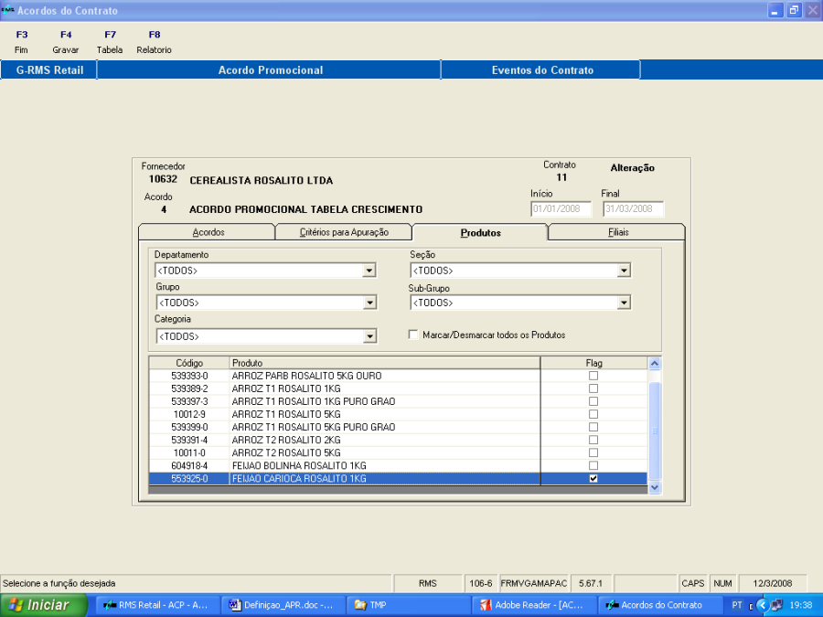Screen dimensions: 823x617
Task: Click the product list scroll up arrow
Action: 655,363
